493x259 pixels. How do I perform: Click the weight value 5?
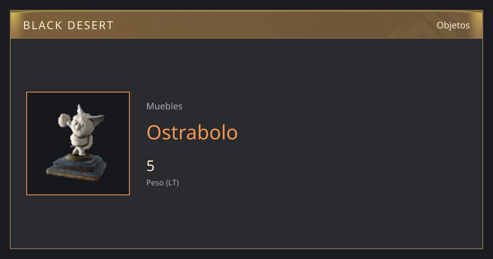pos(150,166)
